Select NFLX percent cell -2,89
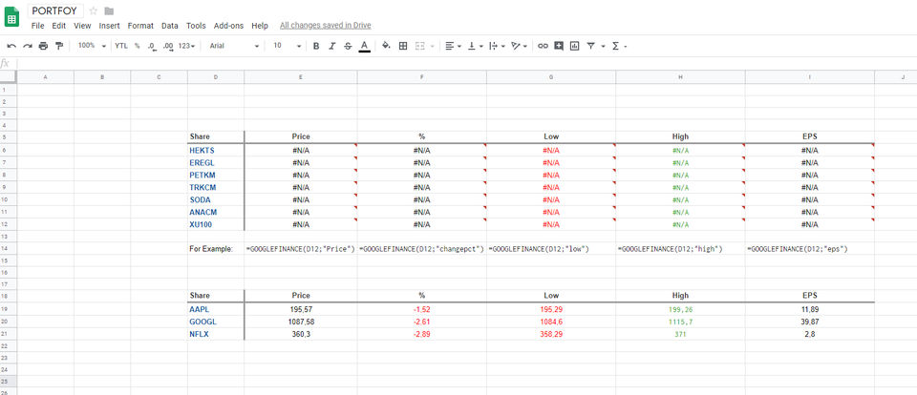Screen dimensions: 917x395 421,334
